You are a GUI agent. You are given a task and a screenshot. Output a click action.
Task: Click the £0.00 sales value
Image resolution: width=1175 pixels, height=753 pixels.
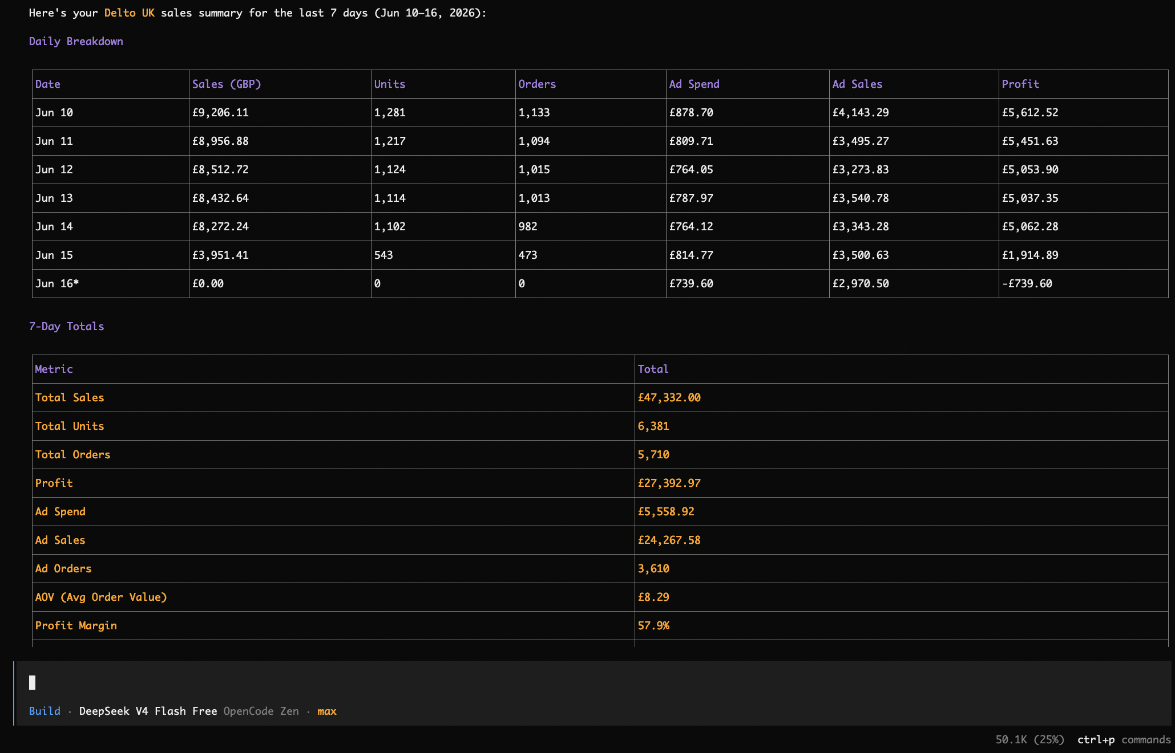[208, 283]
